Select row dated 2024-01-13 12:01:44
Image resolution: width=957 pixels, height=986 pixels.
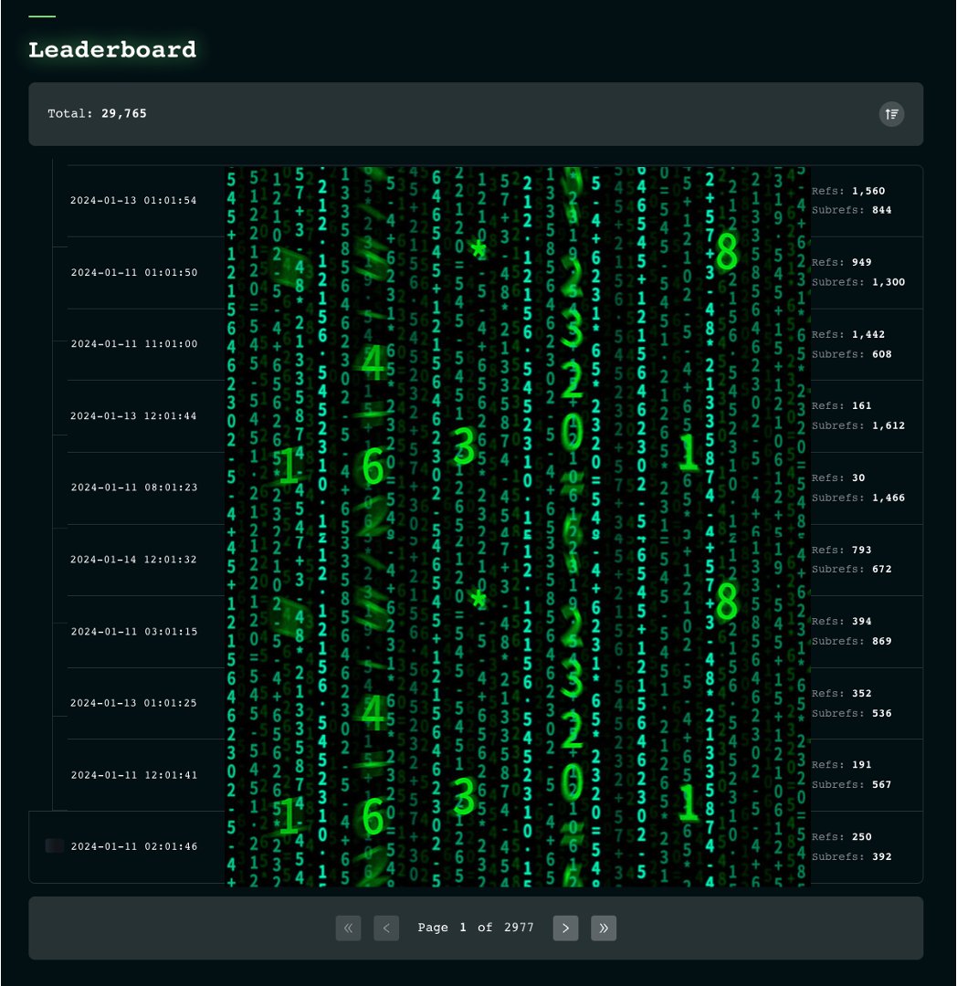pos(495,415)
